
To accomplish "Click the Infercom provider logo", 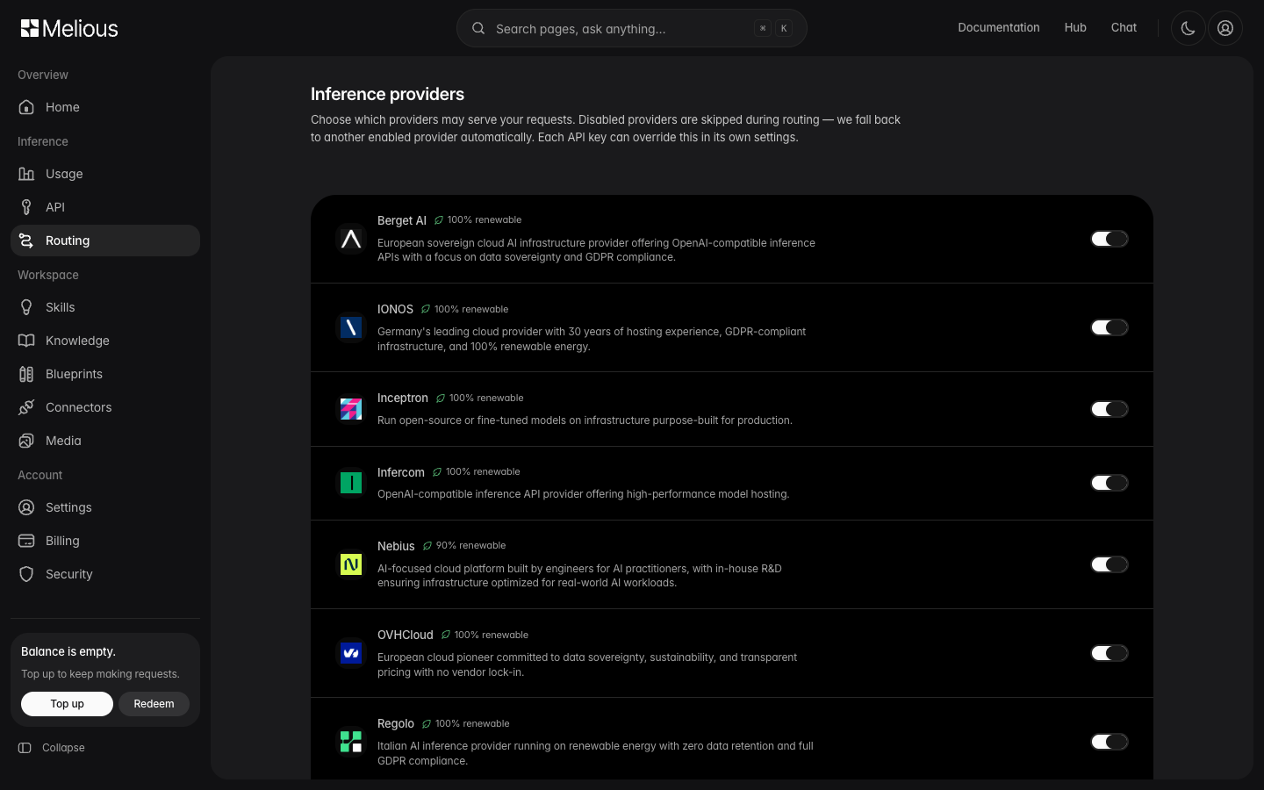I will (x=351, y=483).
